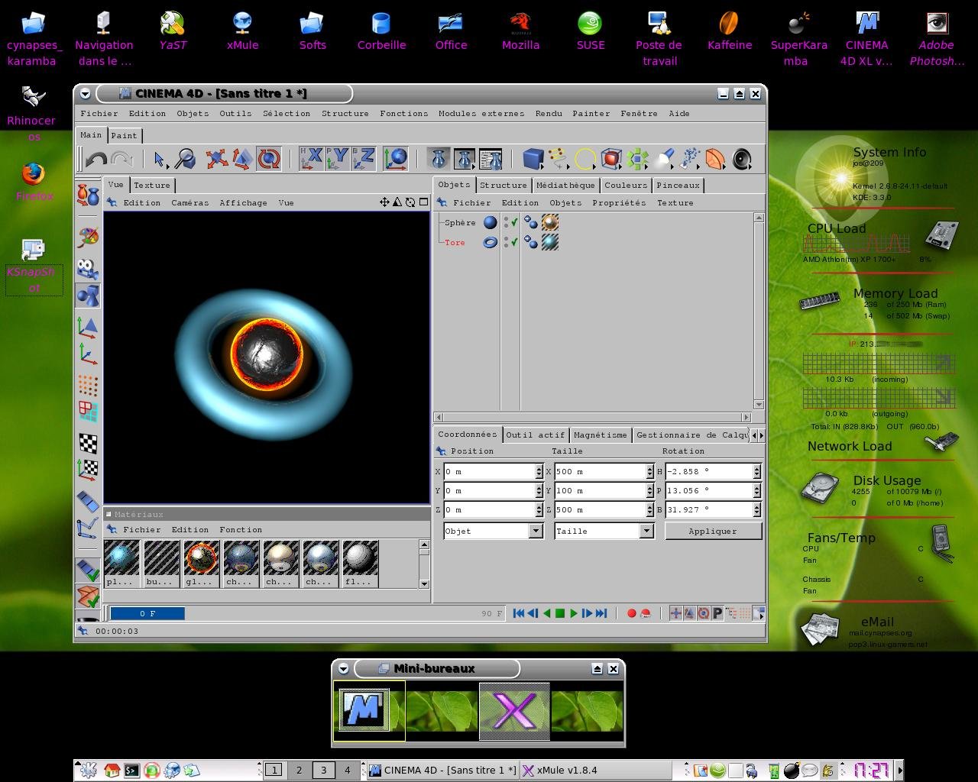Select the arrow selection tool
This screenshot has height=782, width=978.
tap(159, 159)
